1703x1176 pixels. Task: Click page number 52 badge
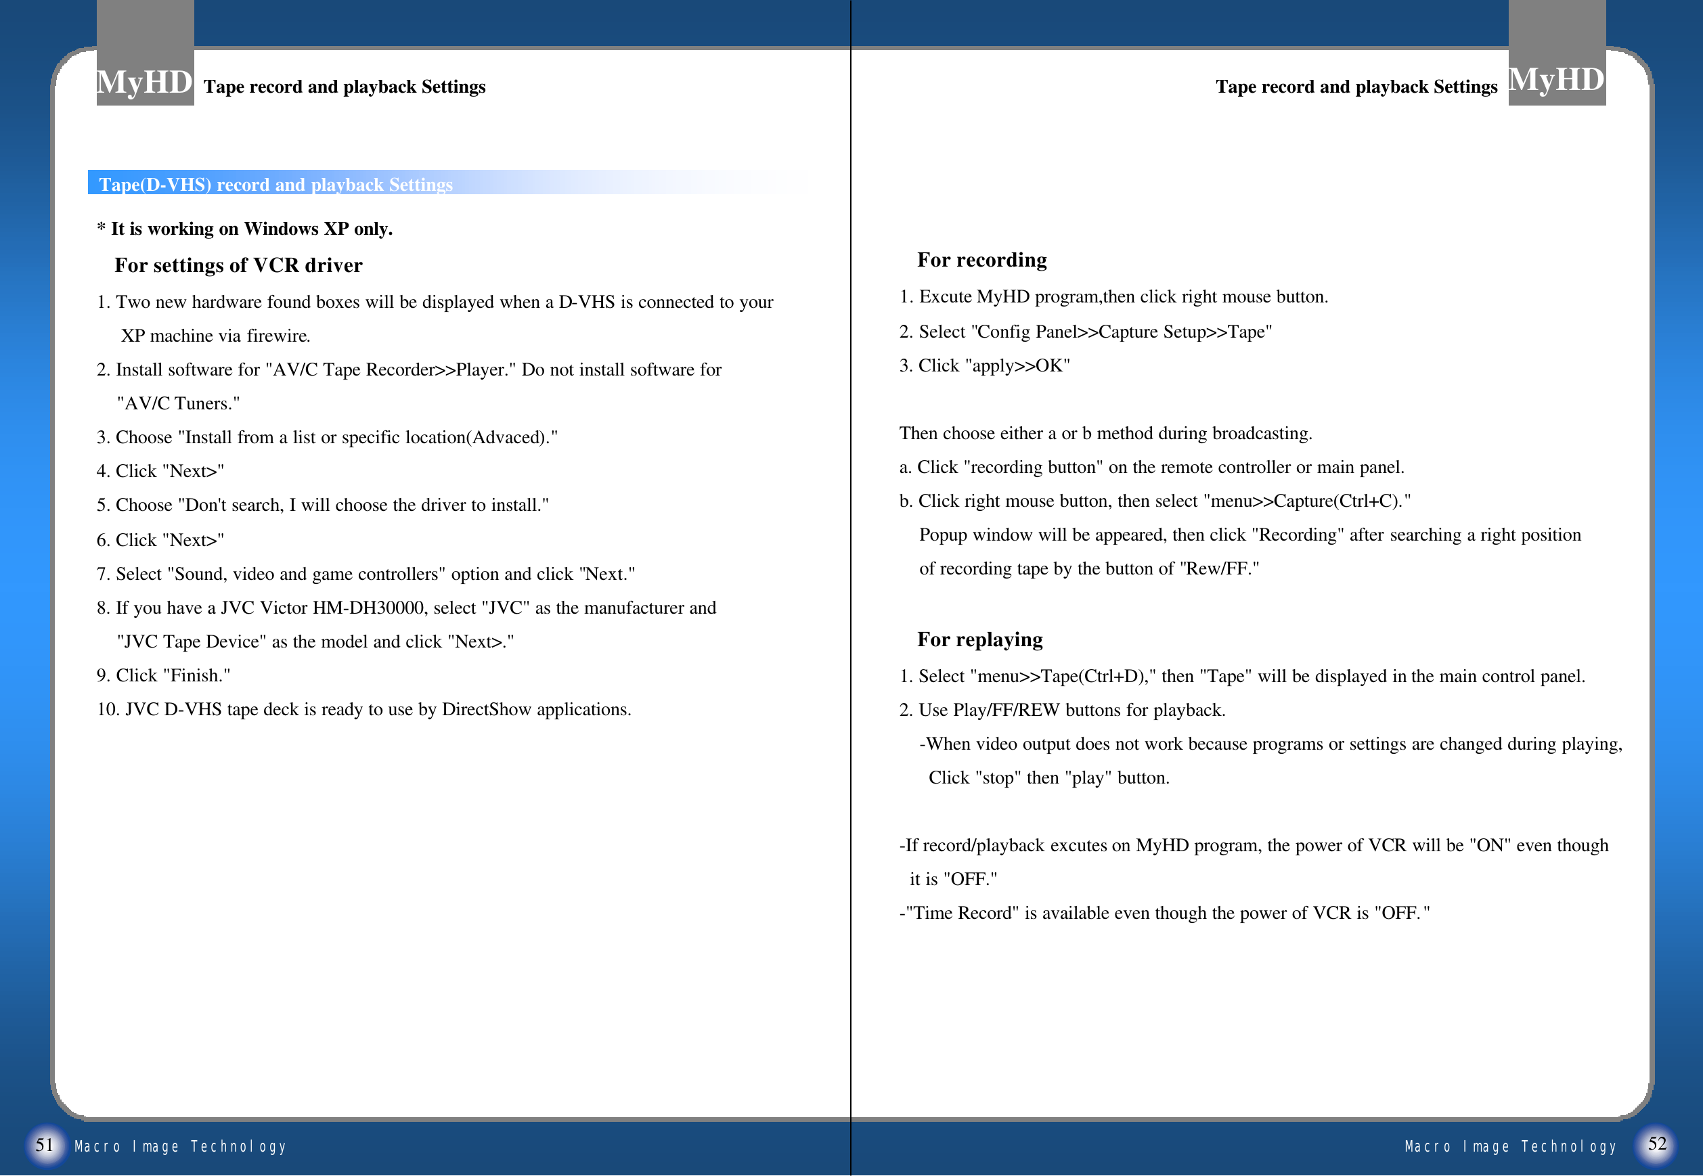[x=1656, y=1144]
